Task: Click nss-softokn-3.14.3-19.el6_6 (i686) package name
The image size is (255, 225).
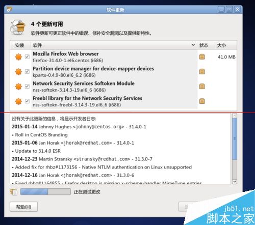Action: pos(69,90)
